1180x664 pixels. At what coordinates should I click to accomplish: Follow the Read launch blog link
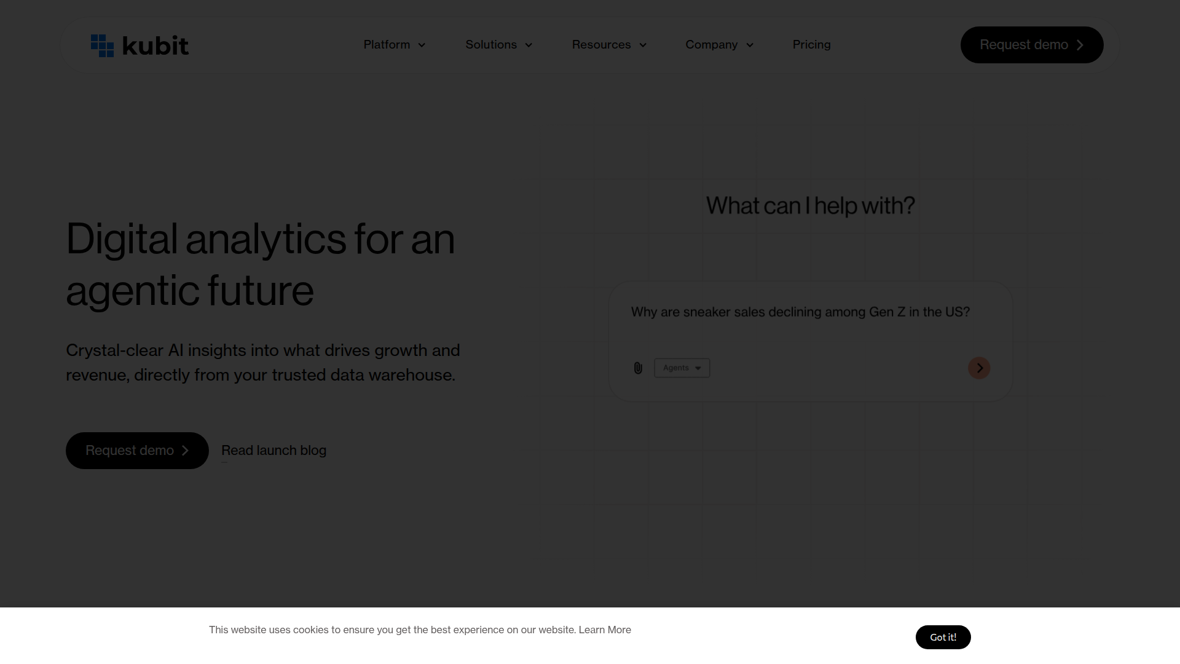click(x=273, y=451)
